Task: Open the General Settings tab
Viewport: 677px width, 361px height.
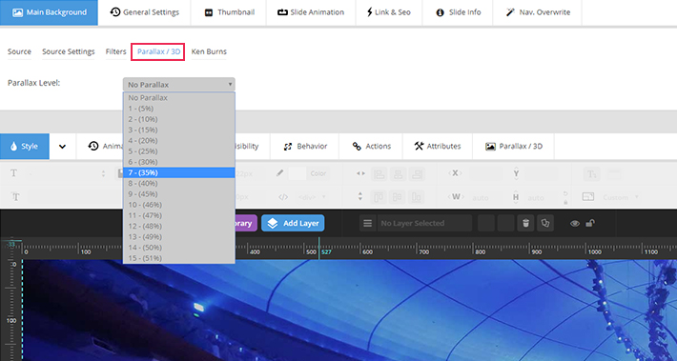Action: point(144,12)
